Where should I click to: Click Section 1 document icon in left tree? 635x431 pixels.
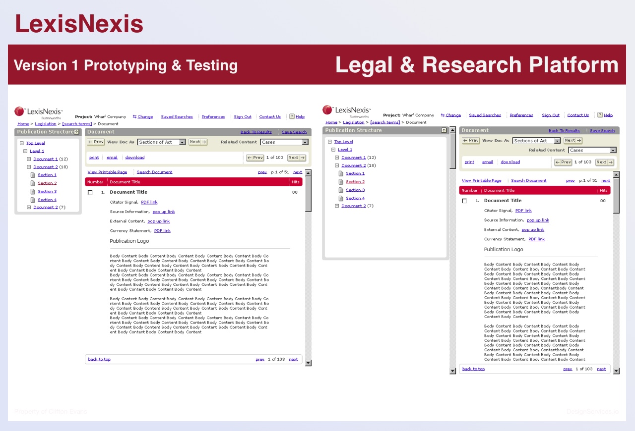(33, 175)
